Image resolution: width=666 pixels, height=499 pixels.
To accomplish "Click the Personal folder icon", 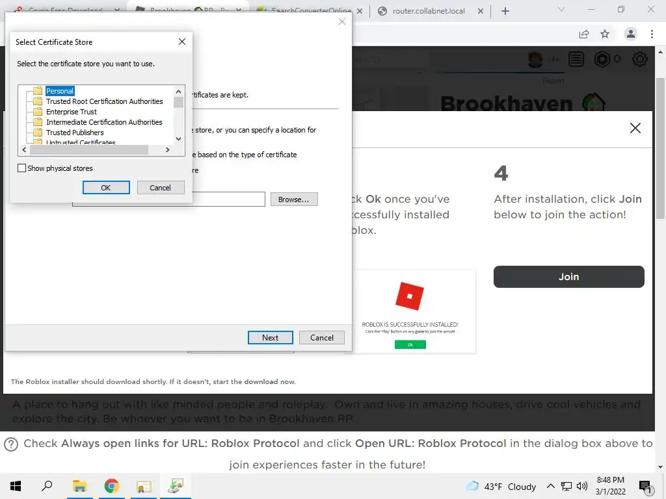I will coord(38,91).
